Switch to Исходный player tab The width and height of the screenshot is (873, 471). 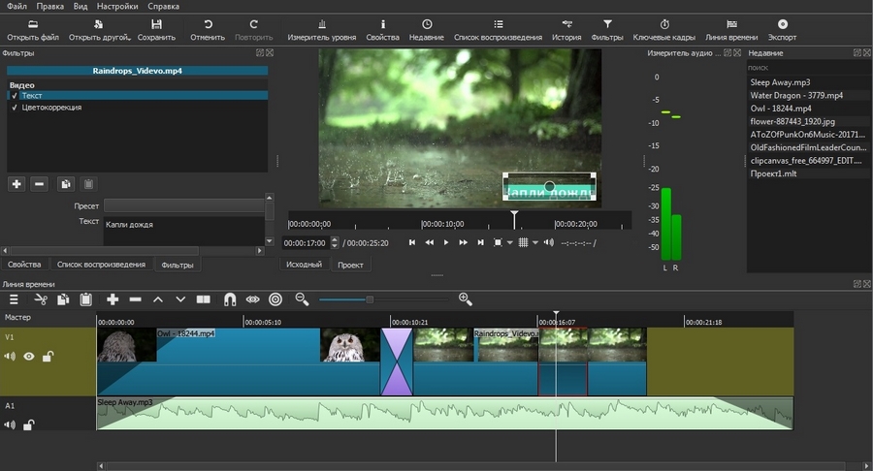coord(304,265)
